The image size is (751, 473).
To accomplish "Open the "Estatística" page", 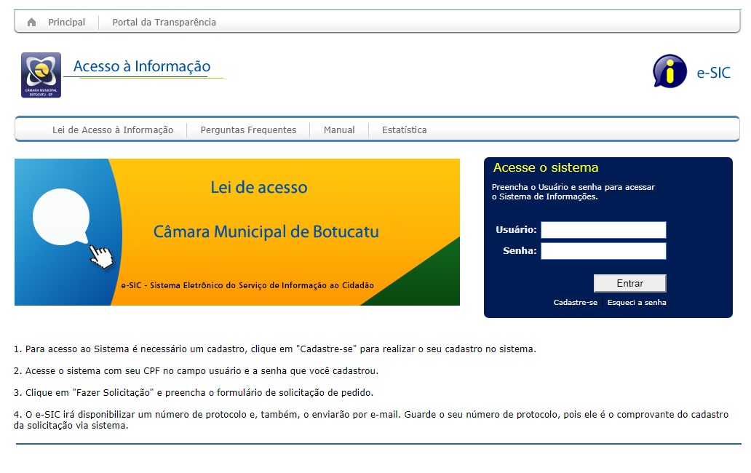I will click(x=403, y=129).
